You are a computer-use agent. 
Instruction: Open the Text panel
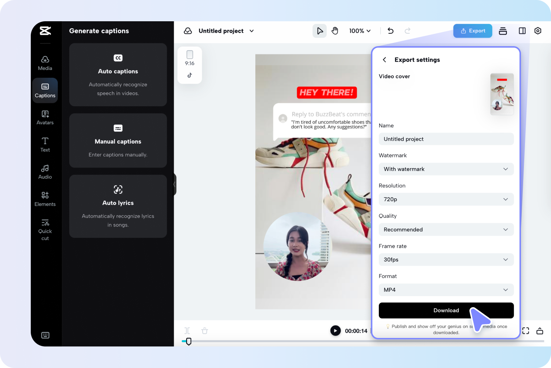point(45,144)
